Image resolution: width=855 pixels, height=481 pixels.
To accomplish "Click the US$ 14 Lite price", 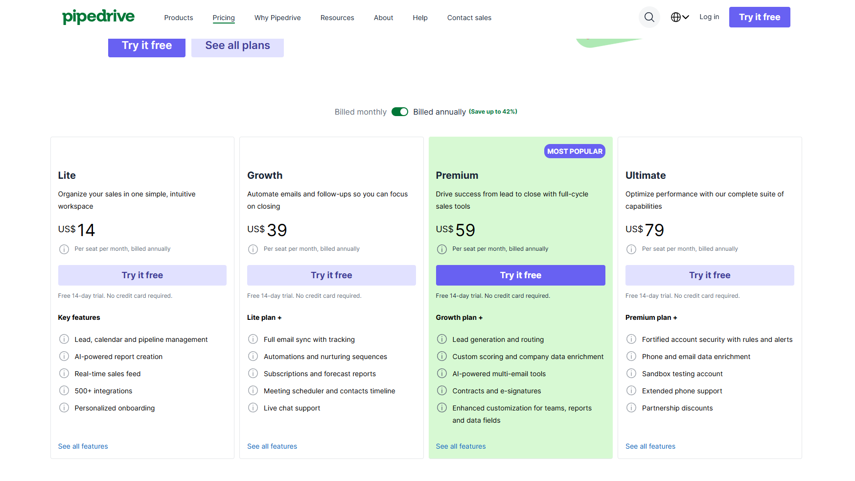I will point(77,230).
